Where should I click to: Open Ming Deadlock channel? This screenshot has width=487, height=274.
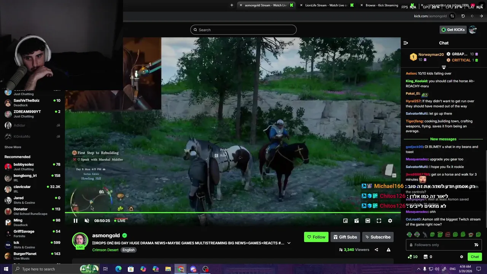(32, 222)
